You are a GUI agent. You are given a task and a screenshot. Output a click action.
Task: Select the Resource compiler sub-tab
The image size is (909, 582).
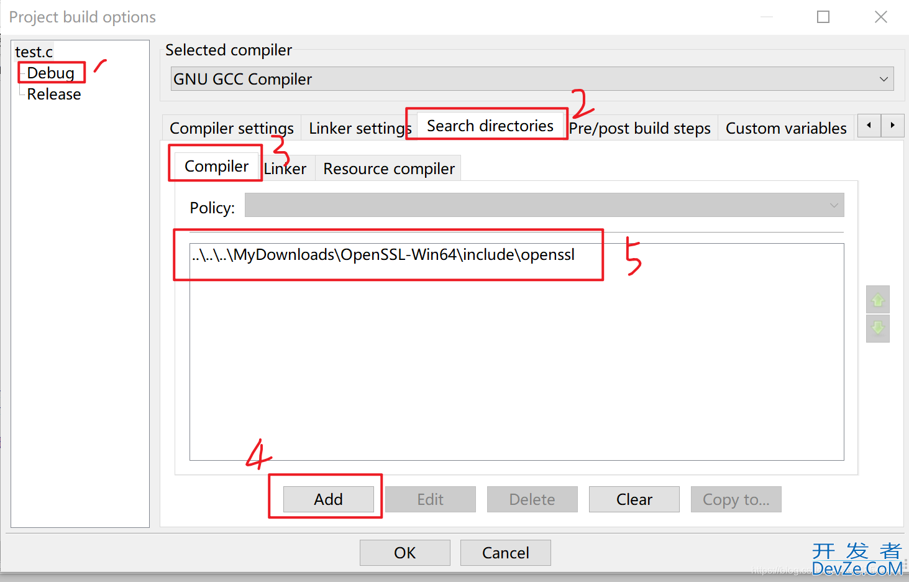(389, 169)
